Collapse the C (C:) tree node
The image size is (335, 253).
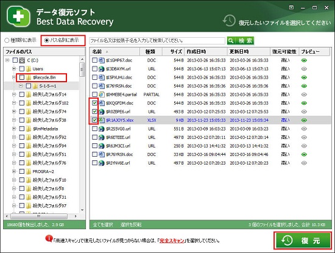pos(7,60)
